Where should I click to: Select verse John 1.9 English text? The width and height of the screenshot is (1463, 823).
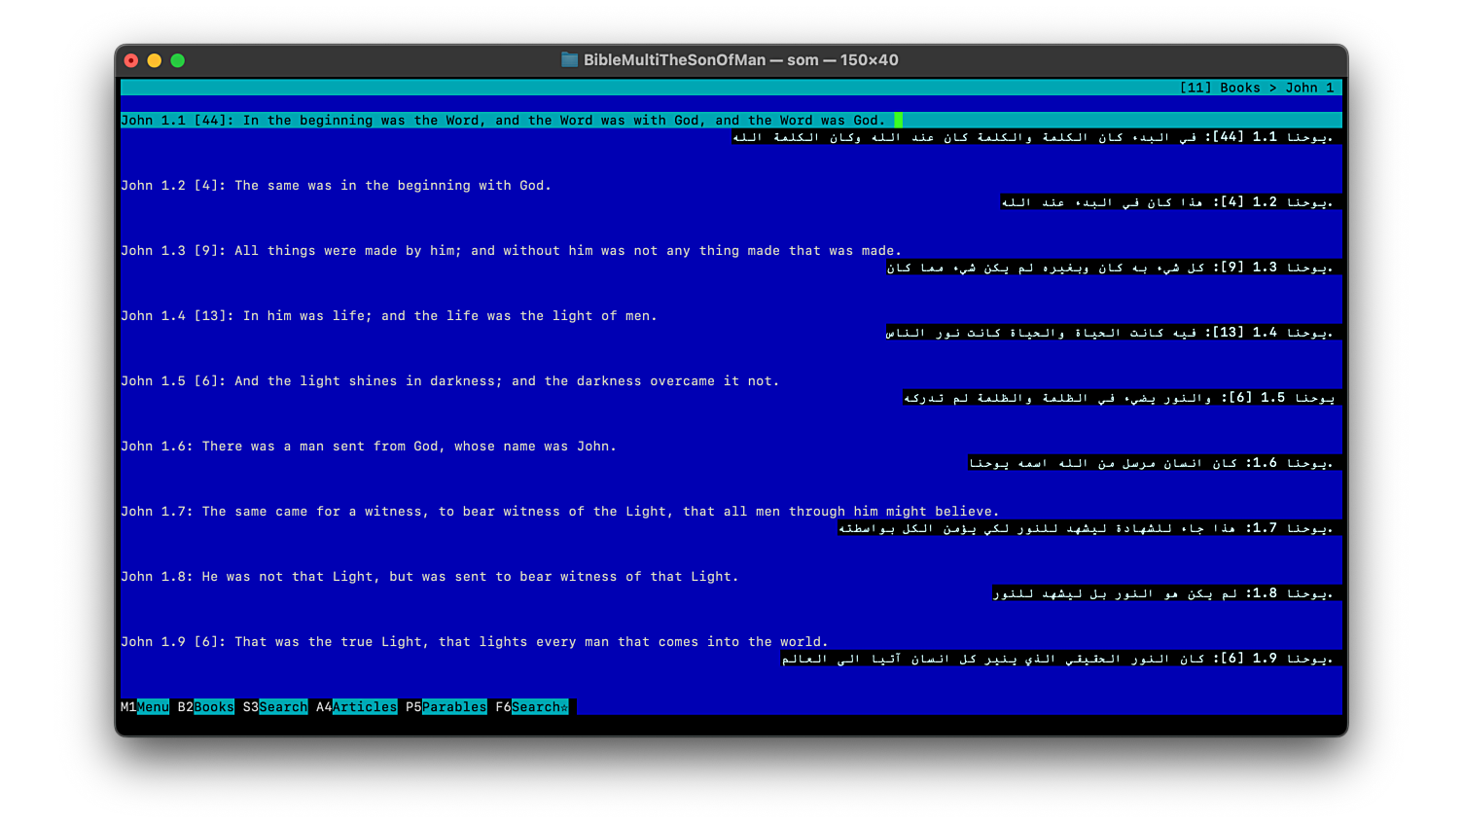tap(475, 642)
